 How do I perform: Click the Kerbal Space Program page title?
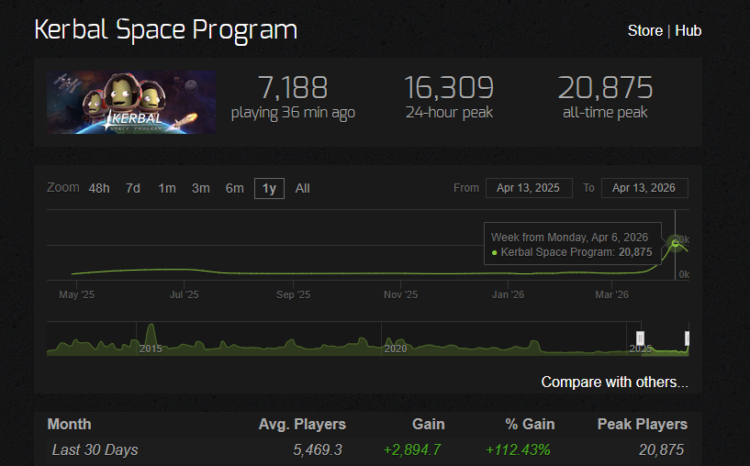pyautogui.click(x=166, y=30)
